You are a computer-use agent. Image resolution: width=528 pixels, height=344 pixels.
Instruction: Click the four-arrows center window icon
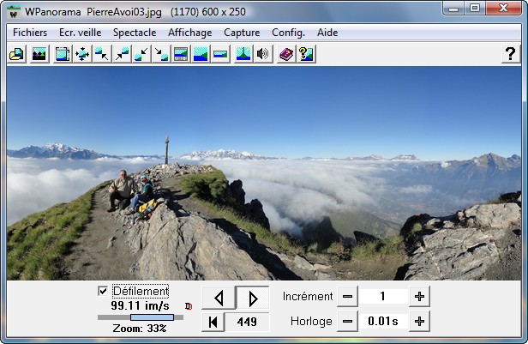[x=82, y=54]
